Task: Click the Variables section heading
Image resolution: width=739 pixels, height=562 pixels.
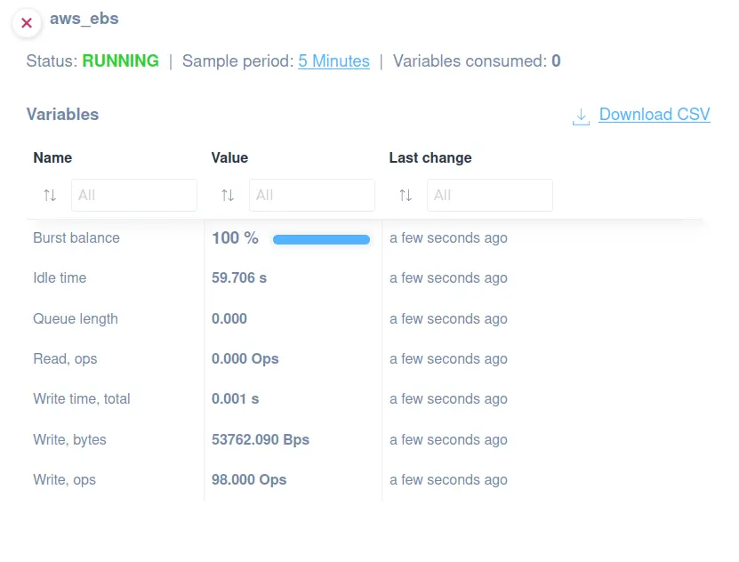Action: (62, 115)
